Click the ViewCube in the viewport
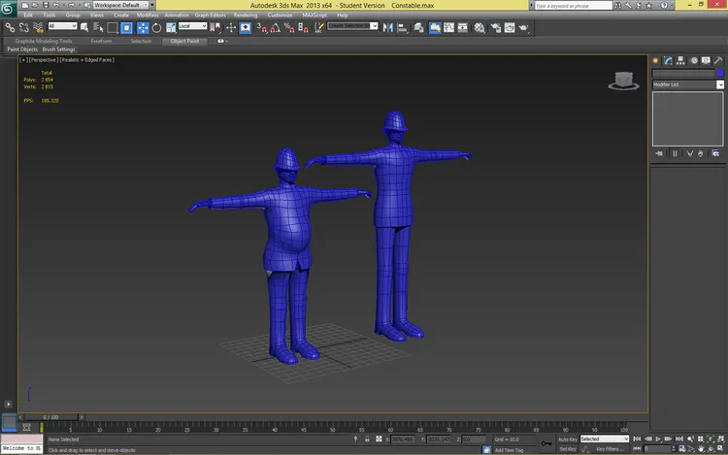Screen dimensions: 728x455 coord(623,81)
